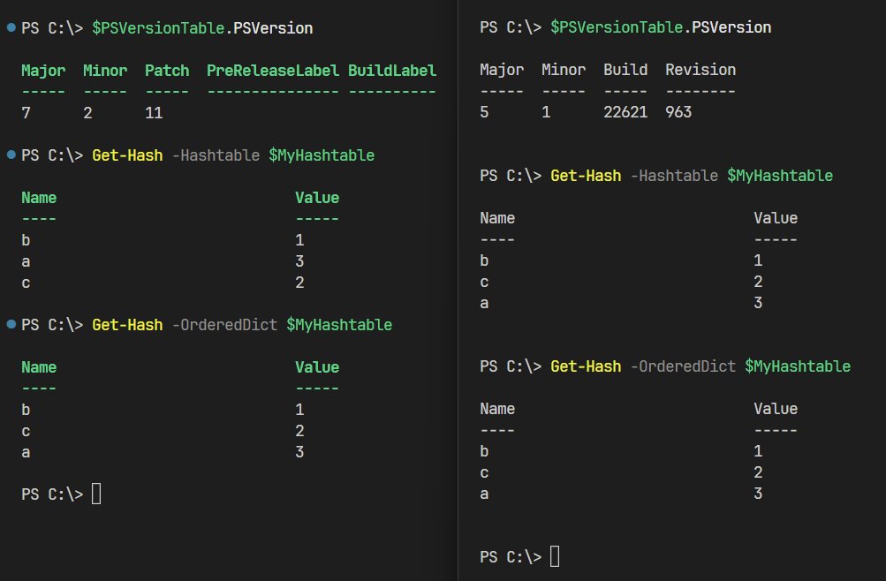Click "Get-Hash" in right terminal's -Hashtable command
The width and height of the screenshot is (886, 581).
point(586,176)
